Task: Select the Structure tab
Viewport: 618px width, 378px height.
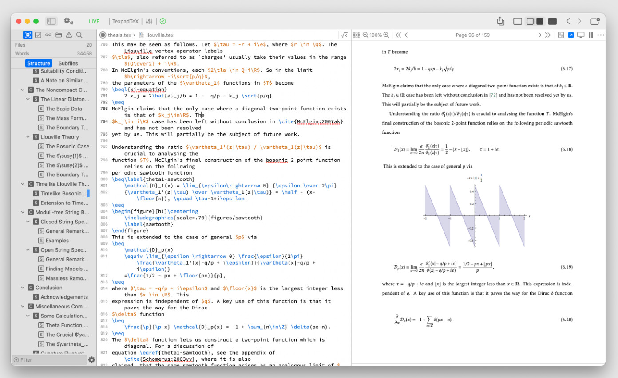Action: (x=39, y=63)
